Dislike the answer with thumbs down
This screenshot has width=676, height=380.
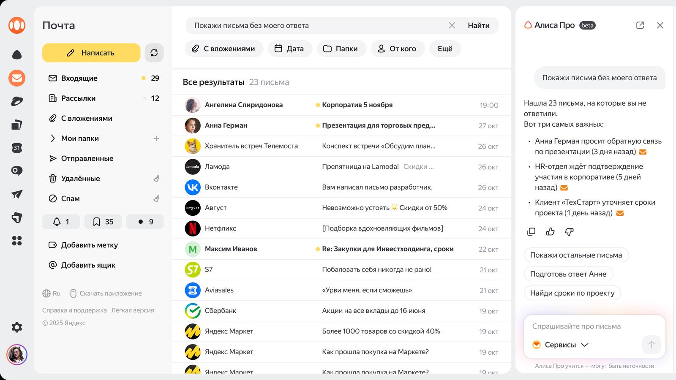[569, 231]
